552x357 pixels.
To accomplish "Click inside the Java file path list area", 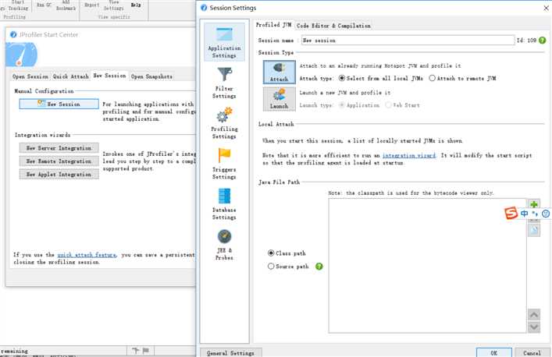I will (x=427, y=266).
